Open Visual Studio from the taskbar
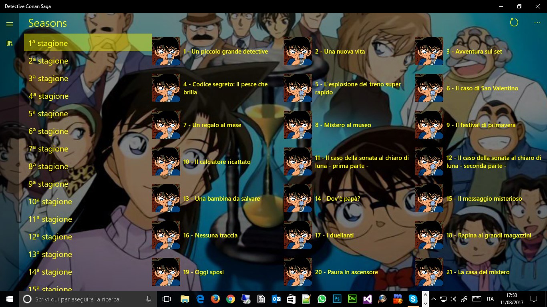The height and width of the screenshot is (307, 547). pos(368,299)
